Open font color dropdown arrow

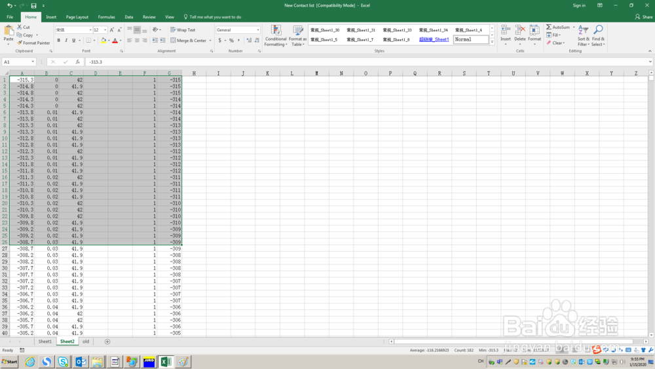[121, 41]
